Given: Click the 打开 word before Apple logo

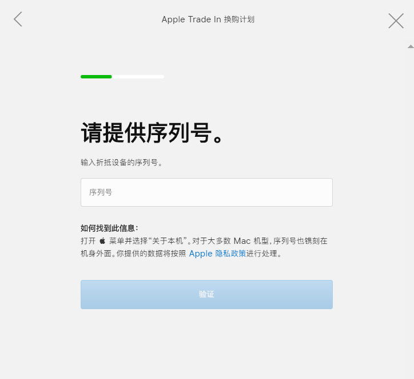Looking at the screenshot, I should pyautogui.click(x=88, y=241).
